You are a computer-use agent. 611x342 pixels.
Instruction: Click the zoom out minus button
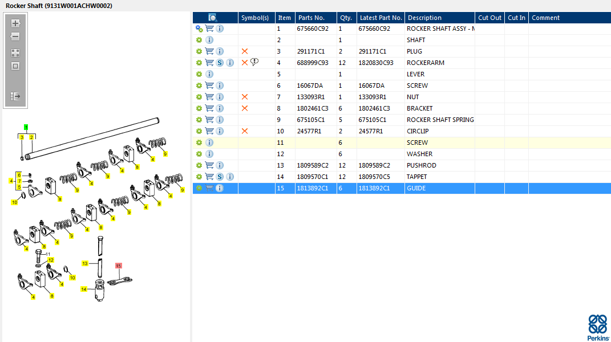(x=15, y=37)
